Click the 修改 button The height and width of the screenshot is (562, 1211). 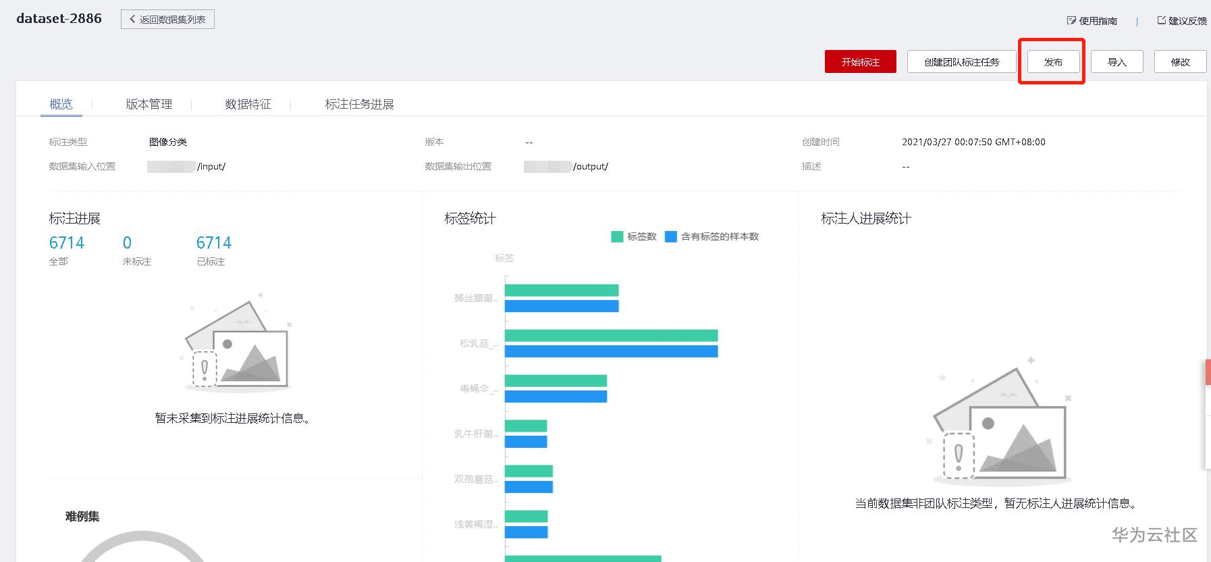click(x=1181, y=61)
